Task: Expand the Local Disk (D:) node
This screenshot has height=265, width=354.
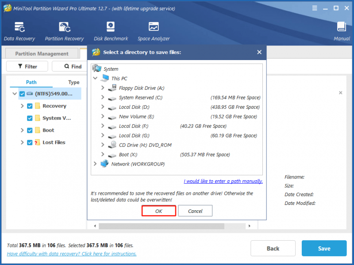Action: coord(103,107)
